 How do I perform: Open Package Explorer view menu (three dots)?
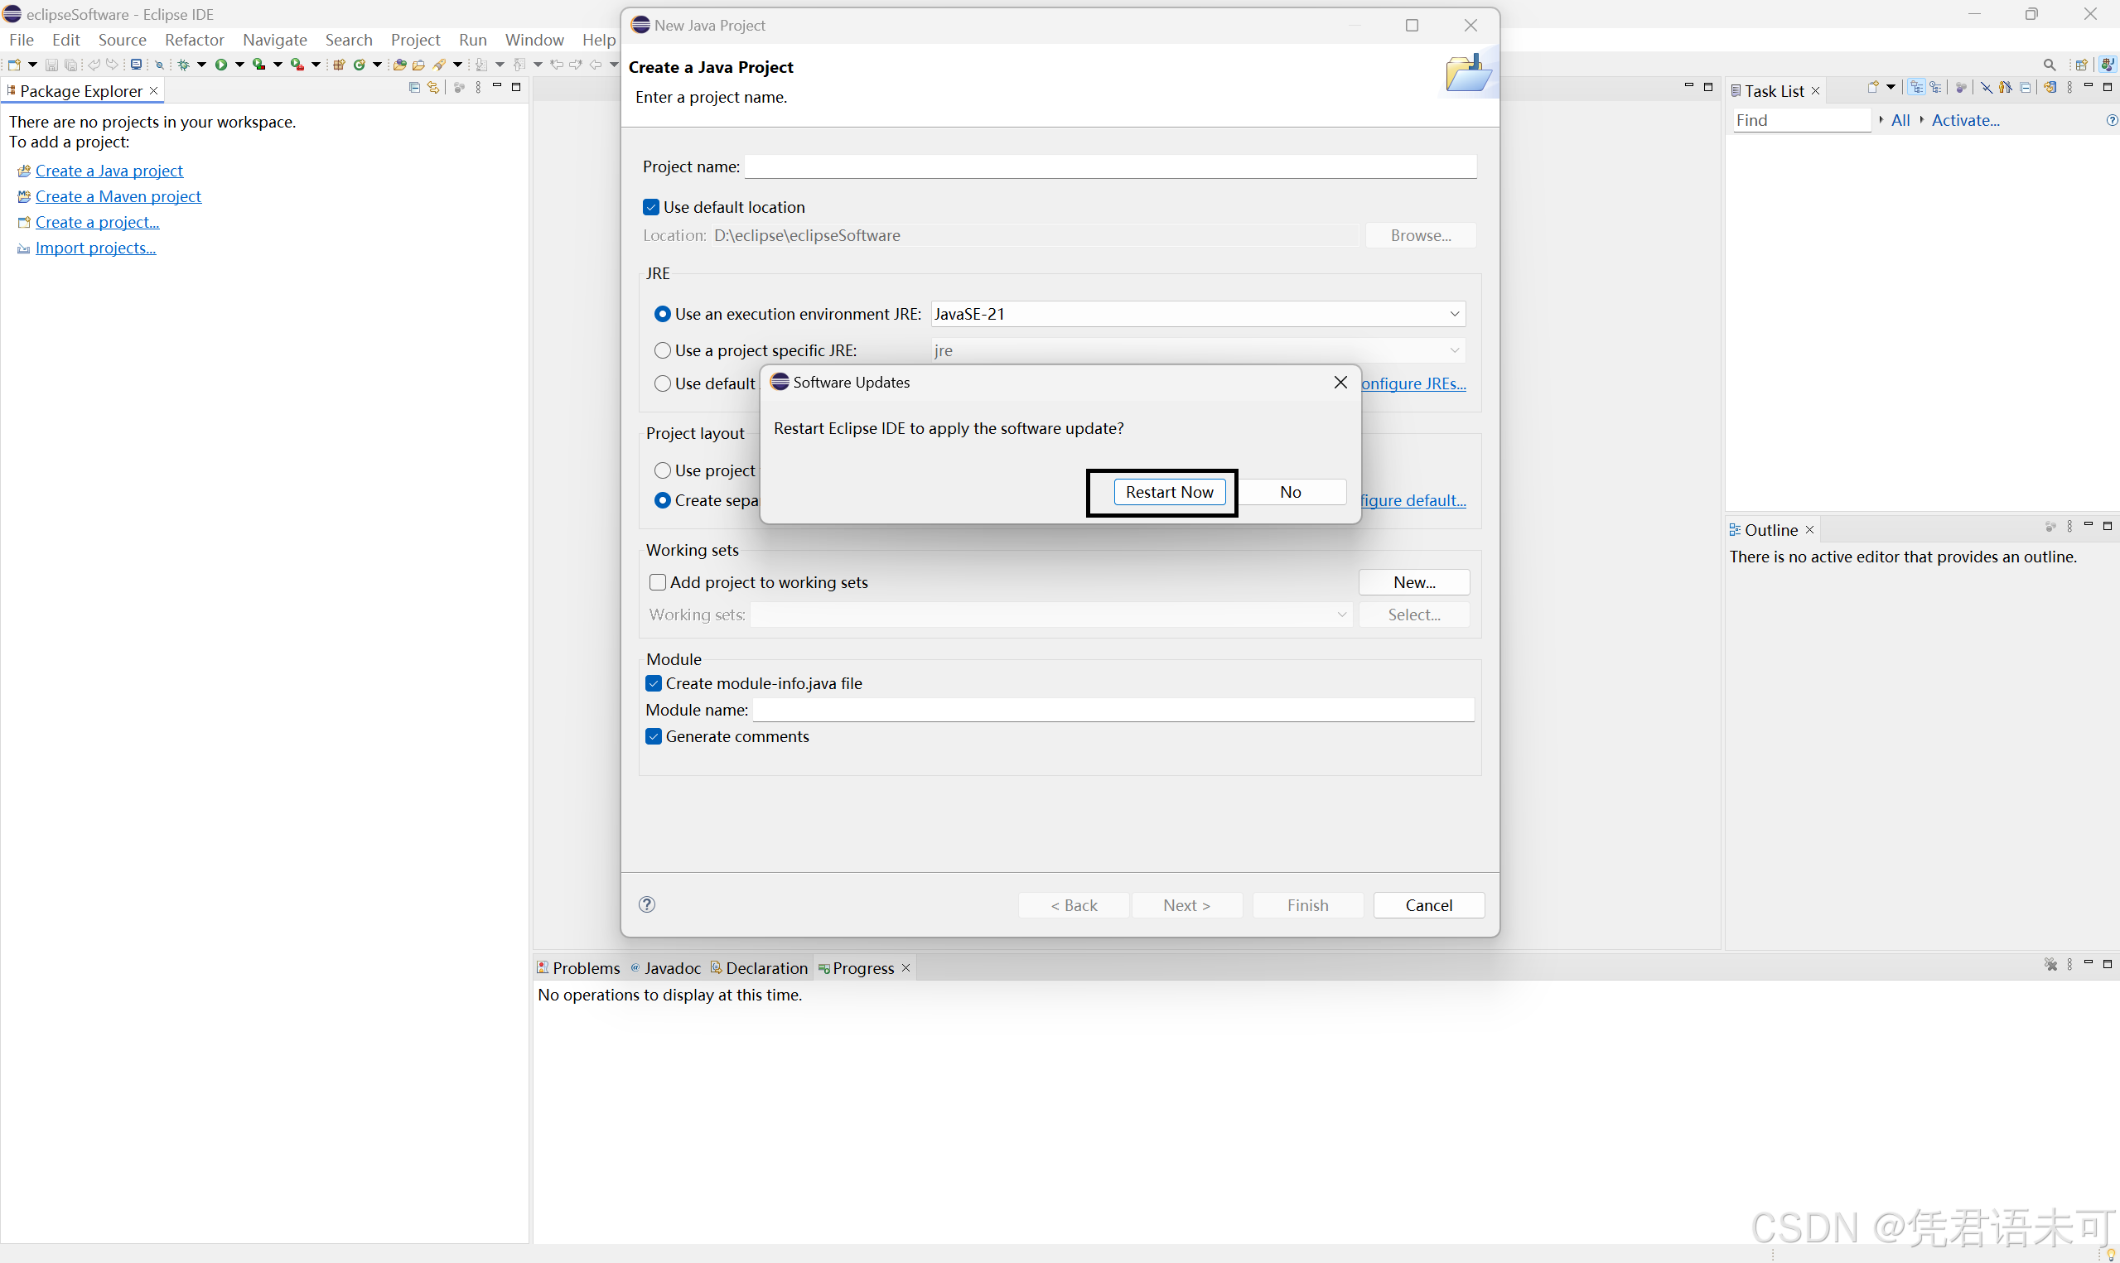click(478, 88)
